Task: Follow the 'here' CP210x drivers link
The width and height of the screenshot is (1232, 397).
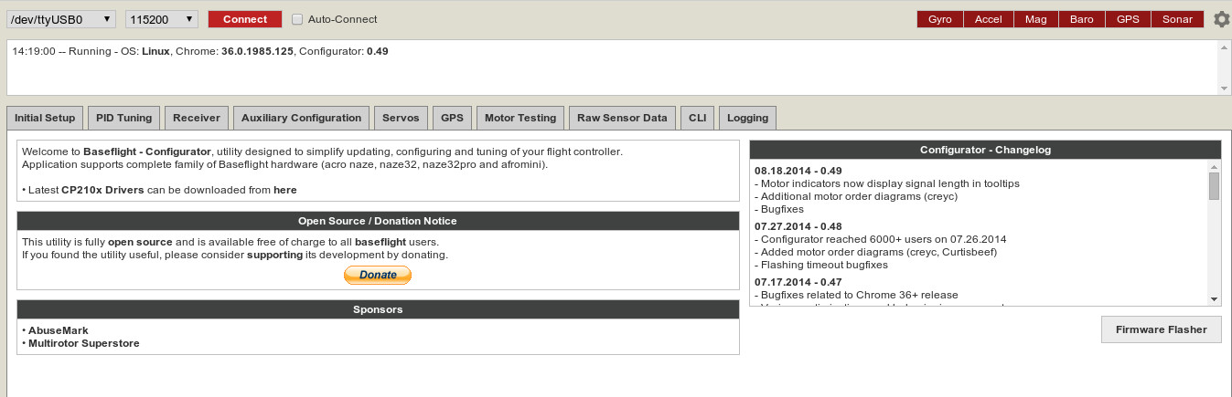Action: (285, 190)
